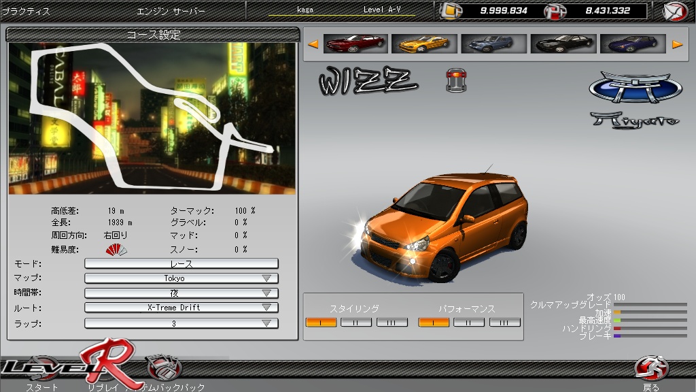The width and height of the screenshot is (696, 392).
Task: Click the Back (戻る) runner icon
Action: point(650,368)
